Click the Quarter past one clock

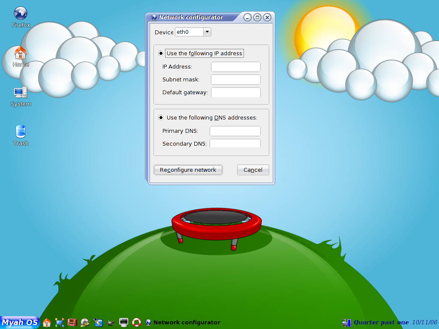[381, 322]
